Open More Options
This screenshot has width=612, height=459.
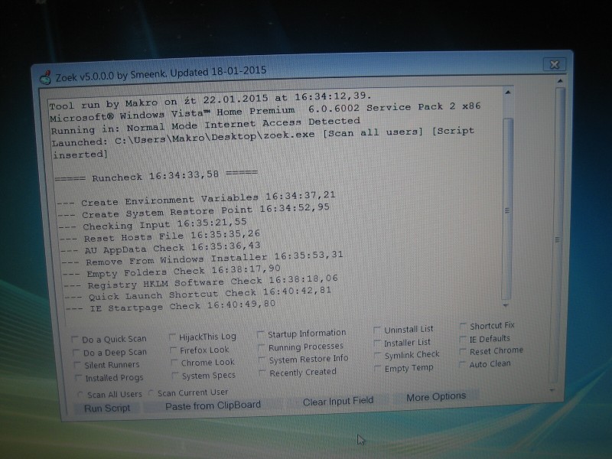[435, 397]
